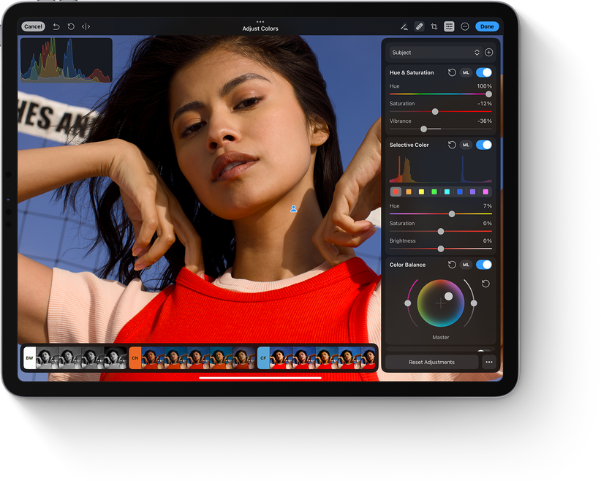Reset the Hue & Saturation adjustment
The height and width of the screenshot is (481, 601).
click(x=452, y=72)
